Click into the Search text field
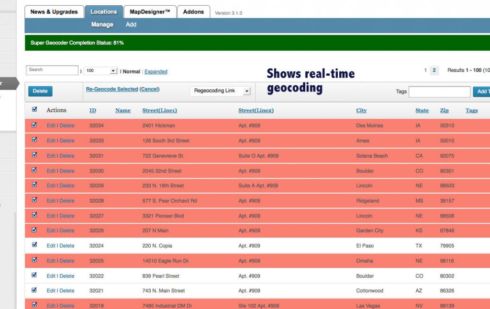 (x=52, y=70)
